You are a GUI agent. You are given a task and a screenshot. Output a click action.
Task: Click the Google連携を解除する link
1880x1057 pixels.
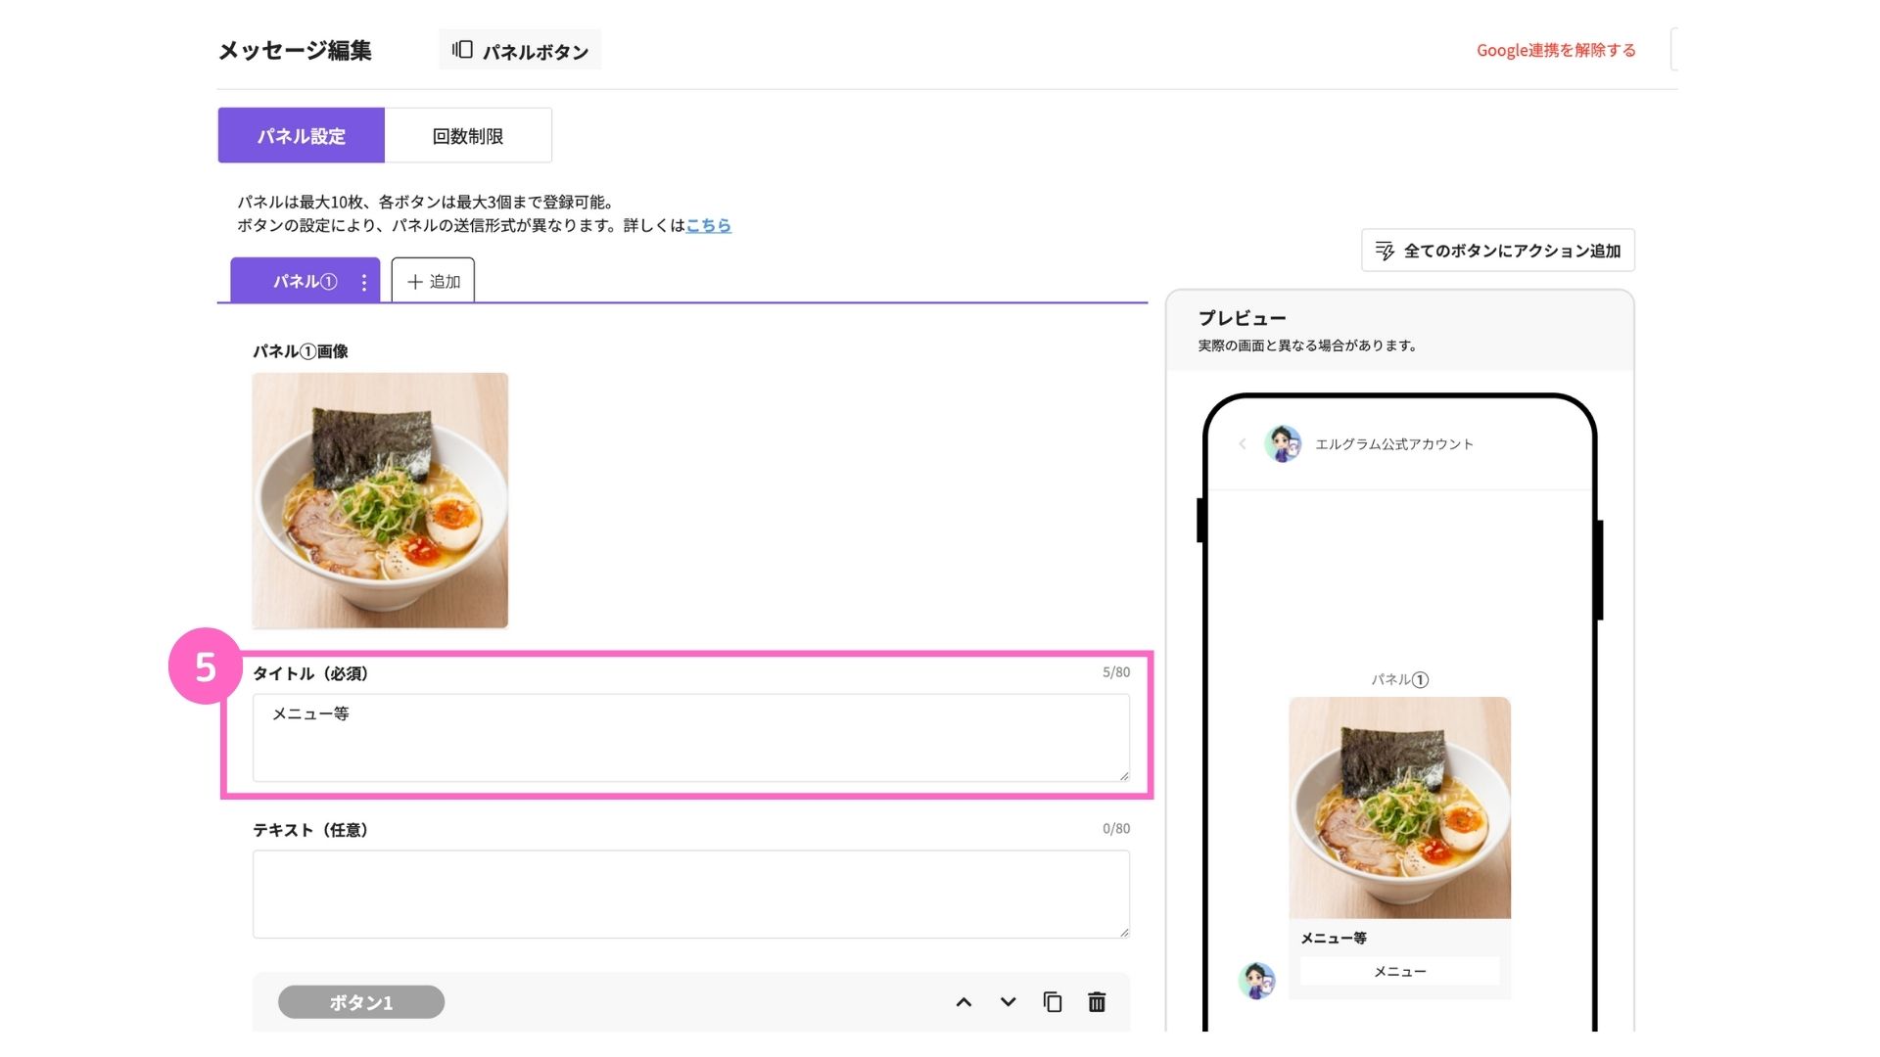pos(1556,50)
